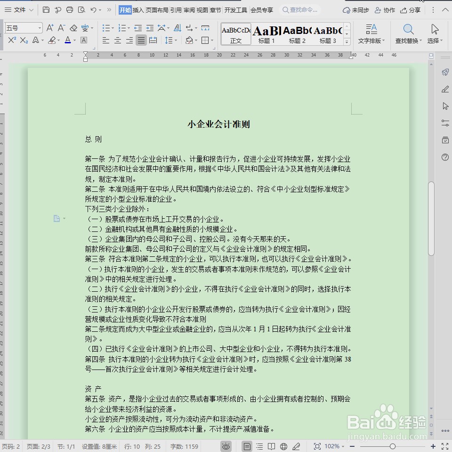
Task: Click paragraph shading fill icon
Action: tap(189, 40)
